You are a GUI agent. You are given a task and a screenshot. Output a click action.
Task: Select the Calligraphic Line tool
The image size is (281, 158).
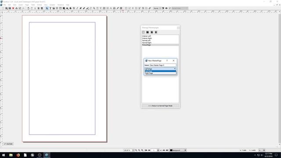click(x=87, y=8)
